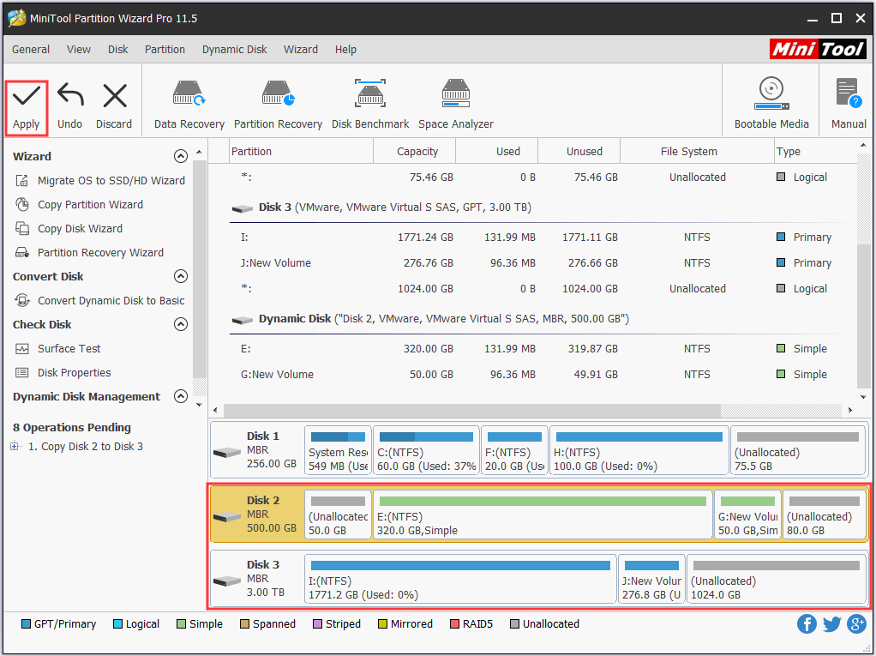876x656 pixels.
Task: Sort by Partition column header
Action: (302, 152)
